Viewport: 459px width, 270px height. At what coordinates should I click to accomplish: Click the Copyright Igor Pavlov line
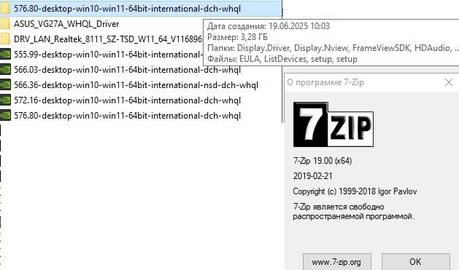point(355,191)
